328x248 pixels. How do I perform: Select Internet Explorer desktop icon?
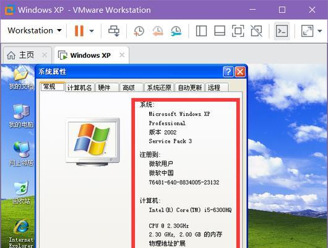pos(21,234)
